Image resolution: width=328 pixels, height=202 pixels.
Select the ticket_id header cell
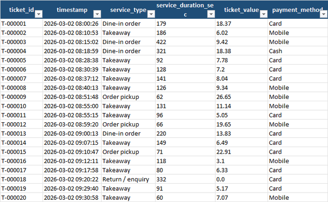(22, 10)
